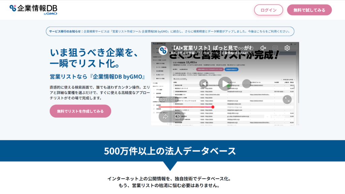
Task: Play the video with center play button
Action: tap(225, 84)
